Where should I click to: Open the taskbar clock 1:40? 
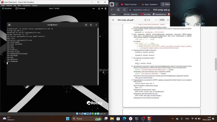[x=206, y=119]
